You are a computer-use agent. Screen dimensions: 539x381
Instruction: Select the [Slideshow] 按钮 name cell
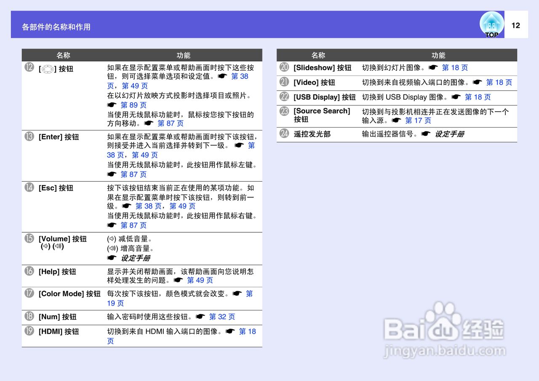322,67
